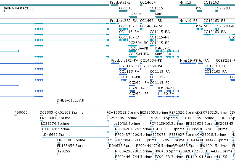Click EST label EK119101.5prime
Image resolution: width=235 pixels, height=161 pixels.
tap(201, 157)
